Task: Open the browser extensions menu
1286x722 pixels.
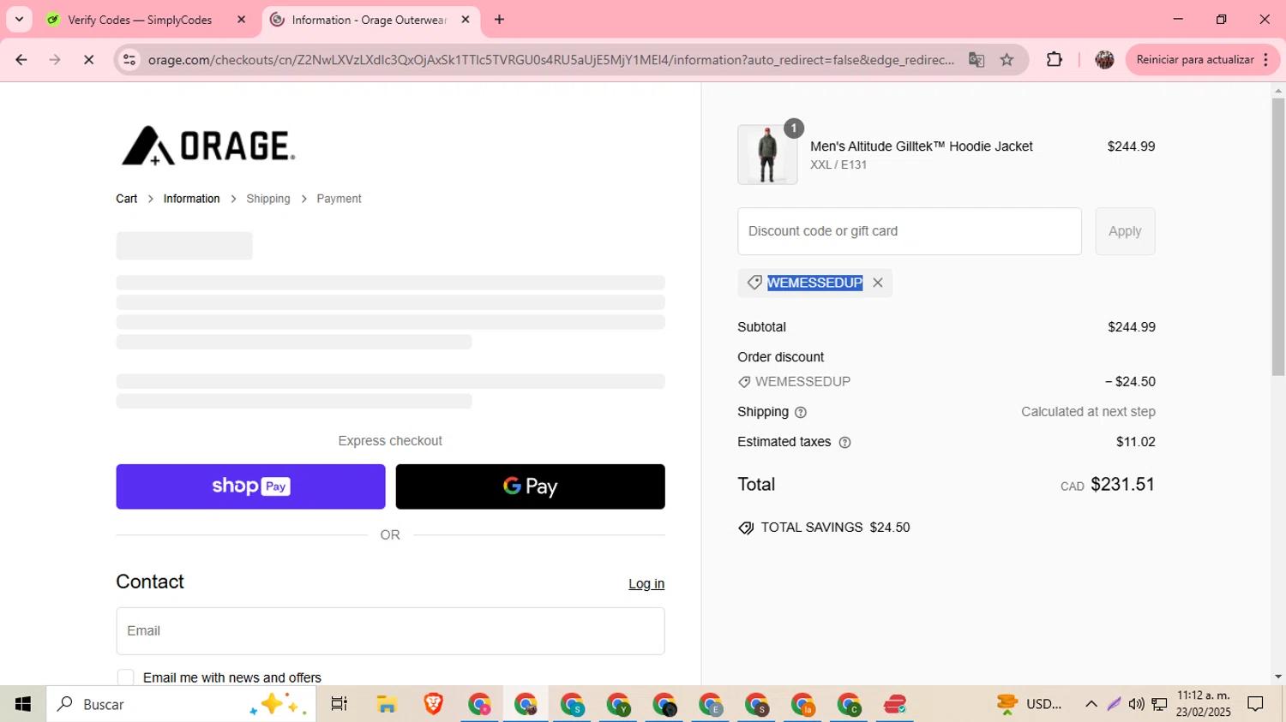Action: click(1055, 60)
